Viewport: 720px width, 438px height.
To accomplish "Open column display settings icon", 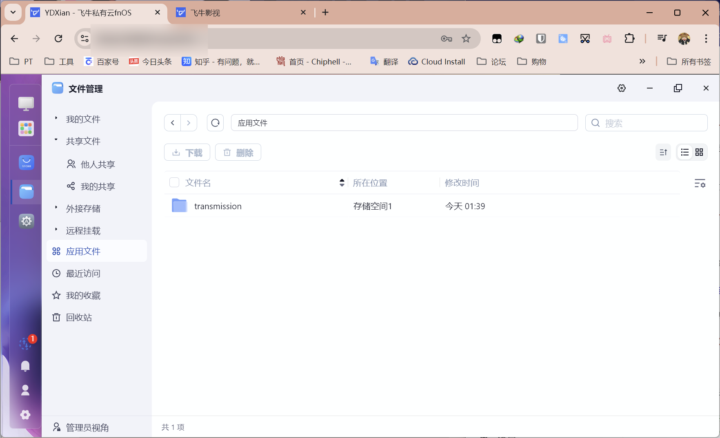I will (700, 183).
